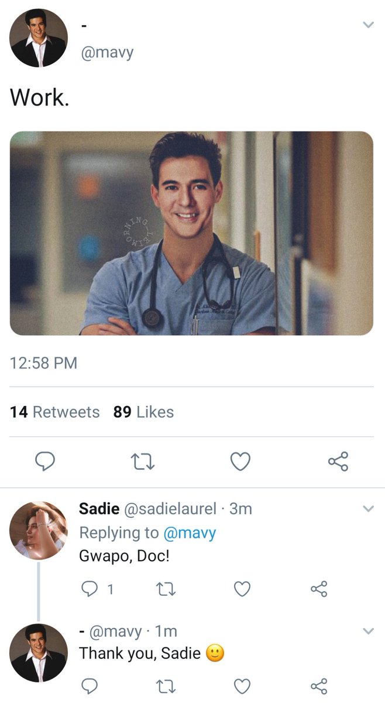Share Sadie's reply
Image resolution: width=385 pixels, height=703 pixels.
[318, 589]
